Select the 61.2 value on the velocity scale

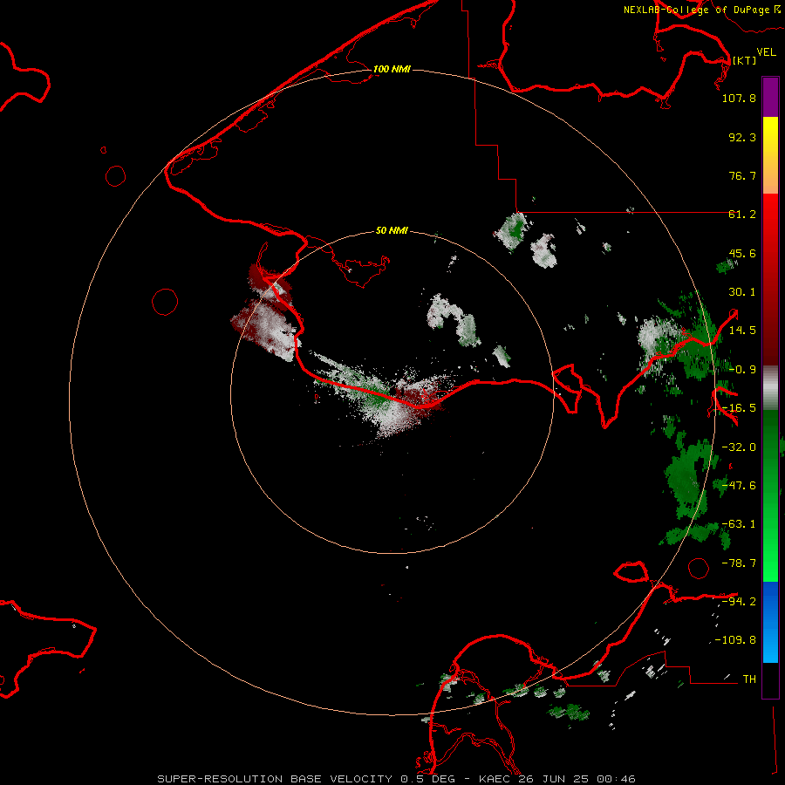(742, 215)
